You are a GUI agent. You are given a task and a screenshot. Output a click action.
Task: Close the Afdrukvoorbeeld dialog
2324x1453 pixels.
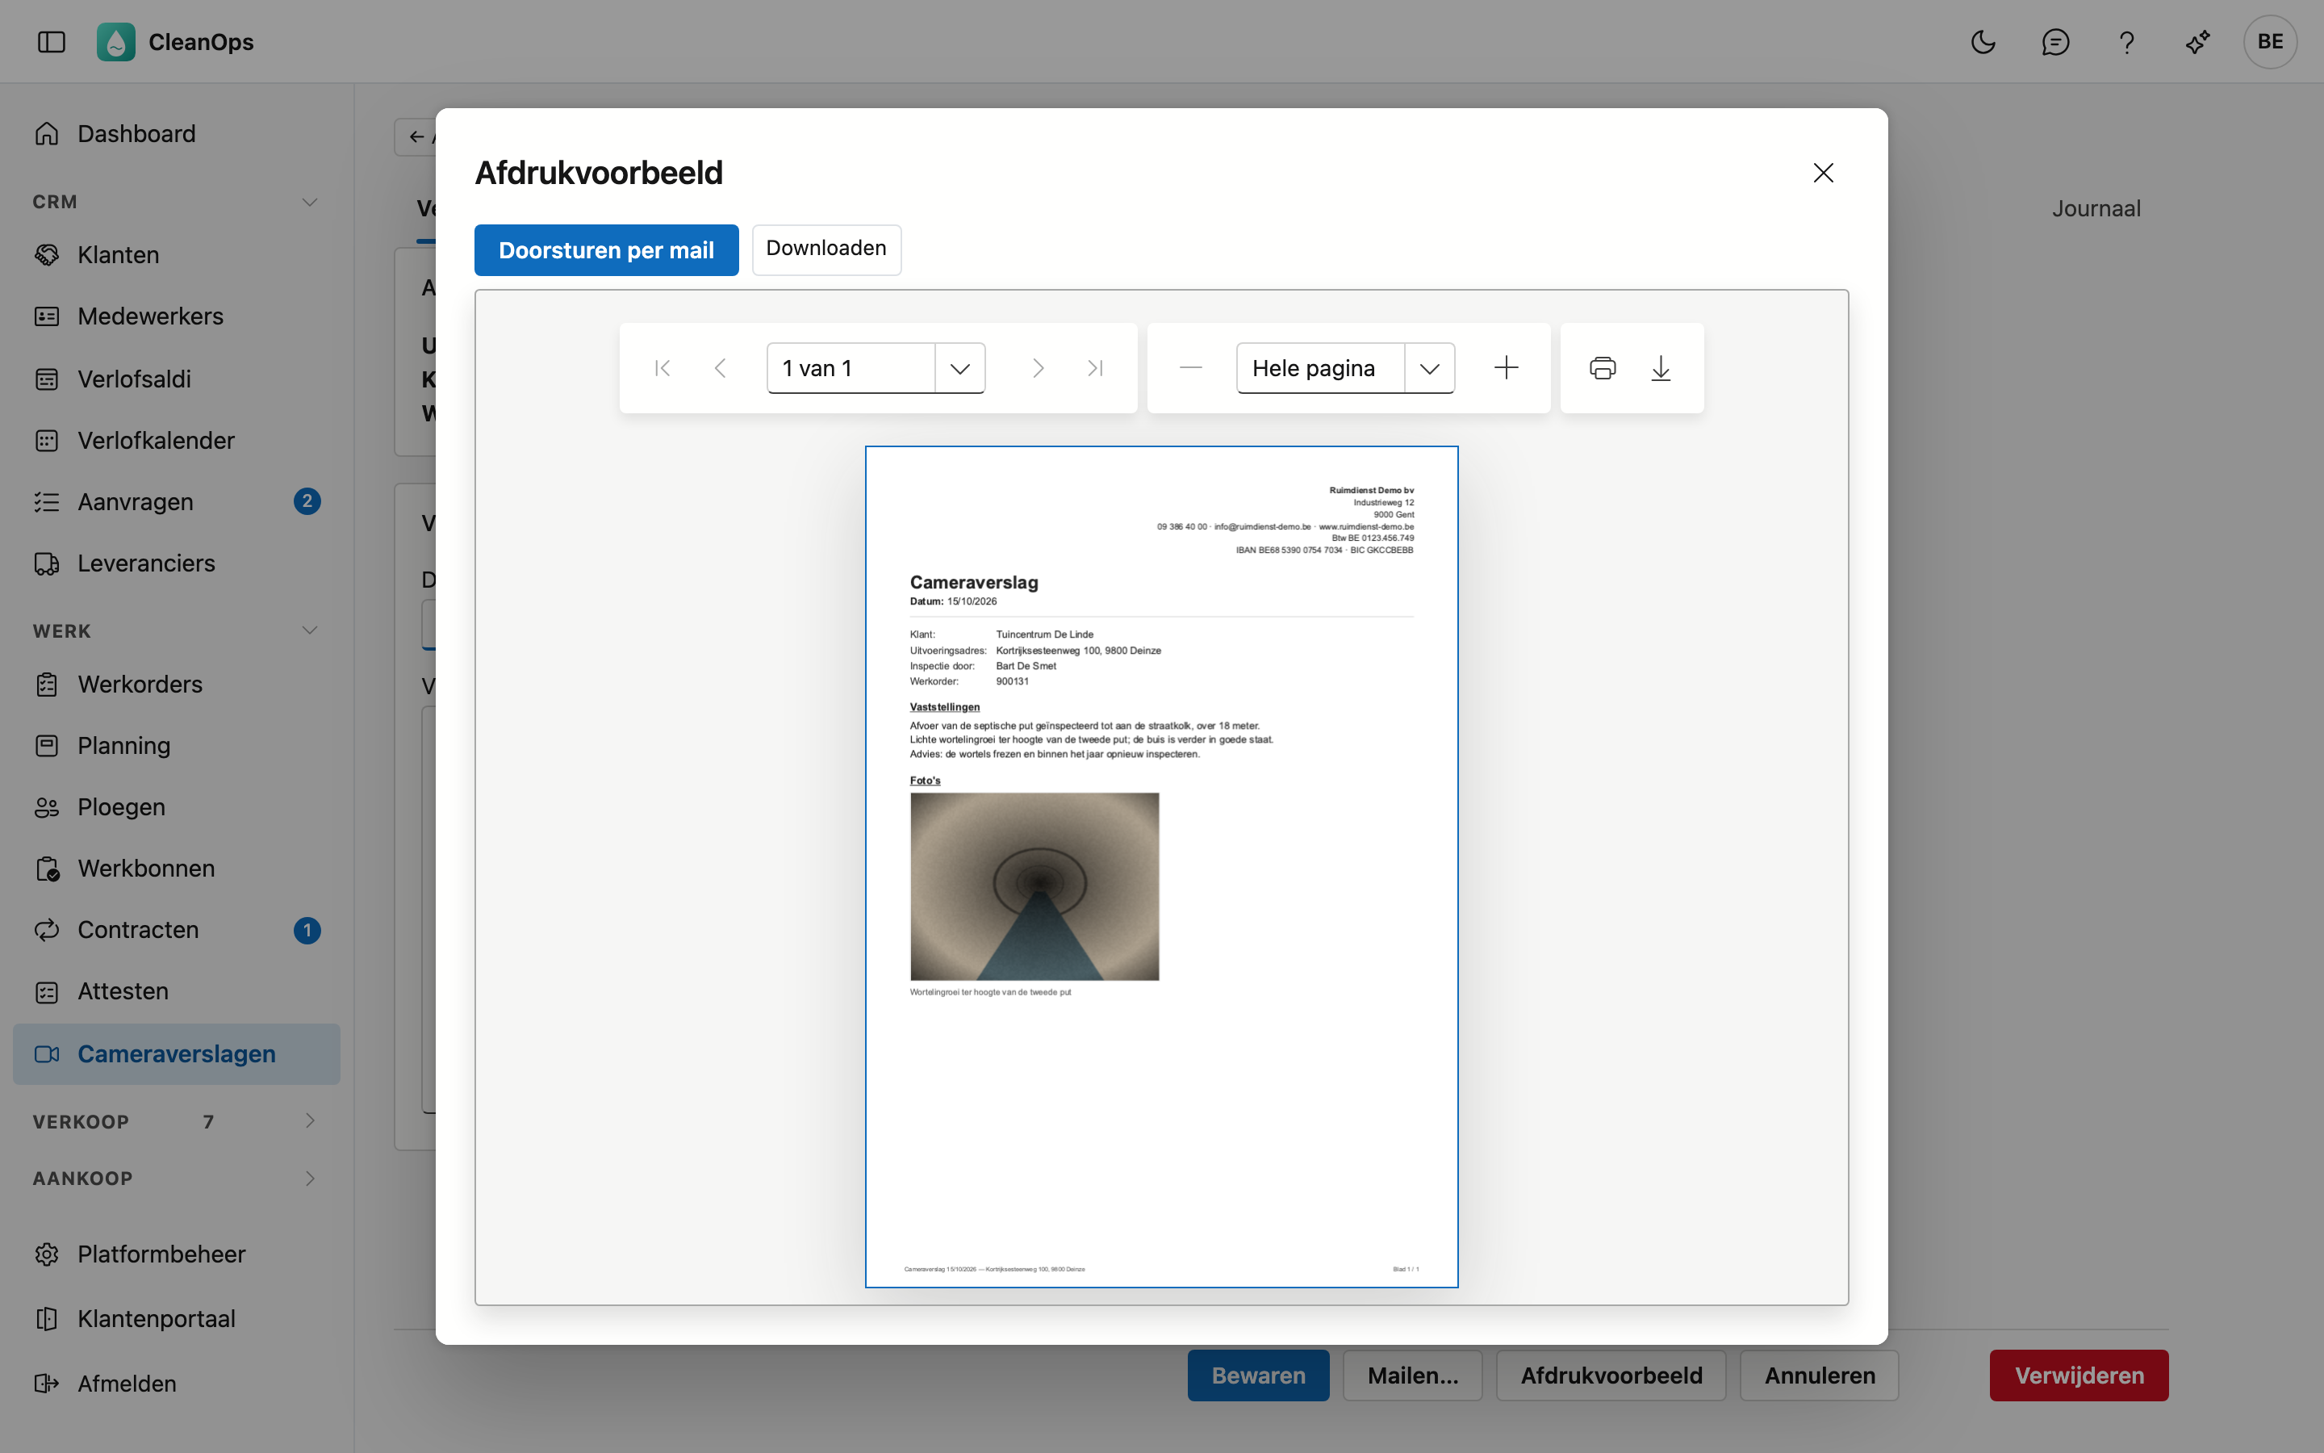1823,173
